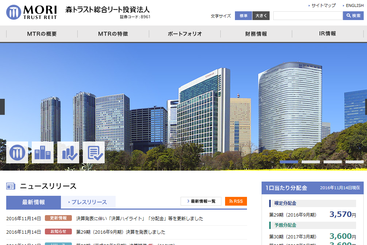Click the bar chart with checkmark icon
Viewport: 367px width, 245px height.
(68, 152)
